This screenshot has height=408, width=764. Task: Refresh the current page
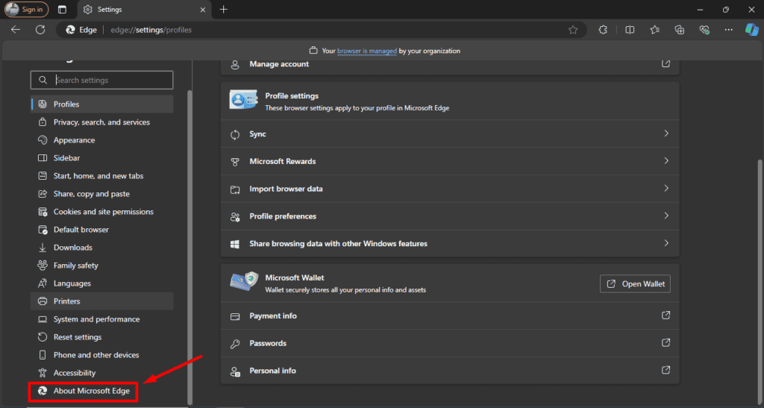[x=40, y=30]
